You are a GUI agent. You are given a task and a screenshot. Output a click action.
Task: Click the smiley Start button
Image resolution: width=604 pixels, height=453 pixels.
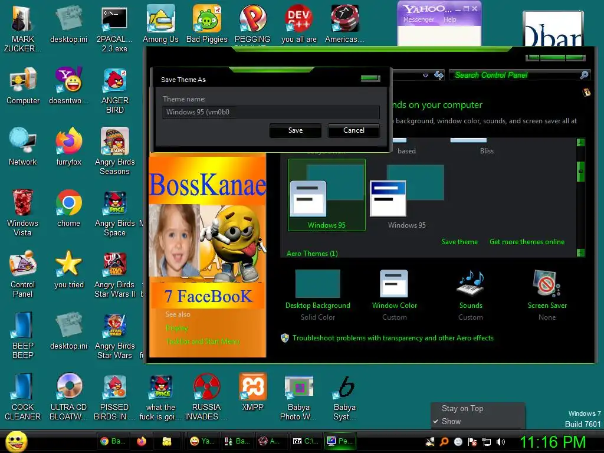[x=16, y=441]
